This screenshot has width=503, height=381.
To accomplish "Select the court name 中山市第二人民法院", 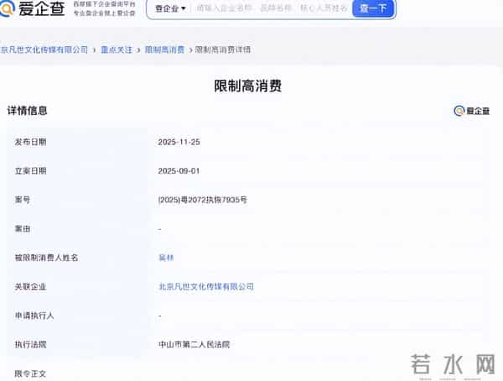I will pyautogui.click(x=194, y=345).
